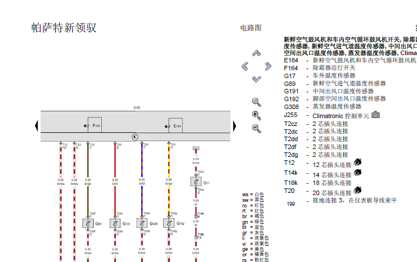417x262 pixels.
Task: Click the 0.35 br/bl wire label
Action: (142, 182)
